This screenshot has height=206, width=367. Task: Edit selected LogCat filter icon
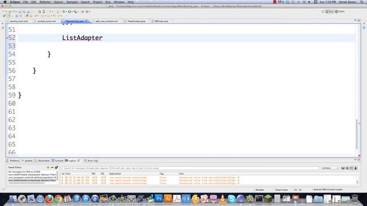pos(56,168)
